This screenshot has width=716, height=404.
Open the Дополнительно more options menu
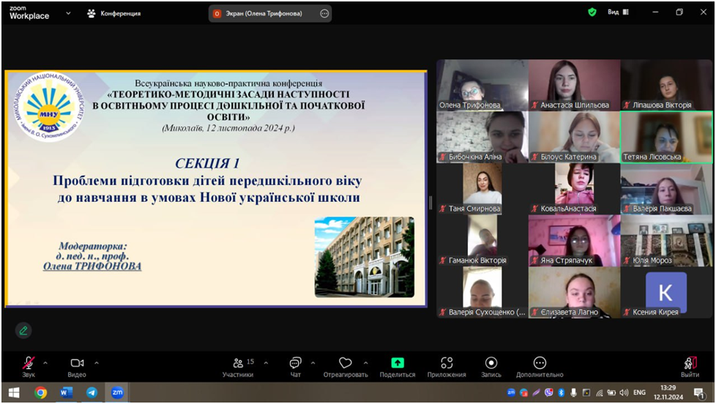(540, 364)
